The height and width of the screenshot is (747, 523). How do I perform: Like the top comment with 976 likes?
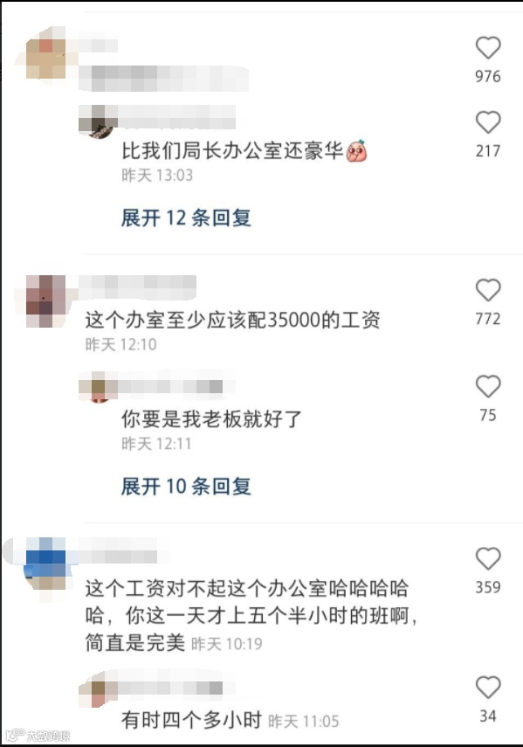click(488, 48)
